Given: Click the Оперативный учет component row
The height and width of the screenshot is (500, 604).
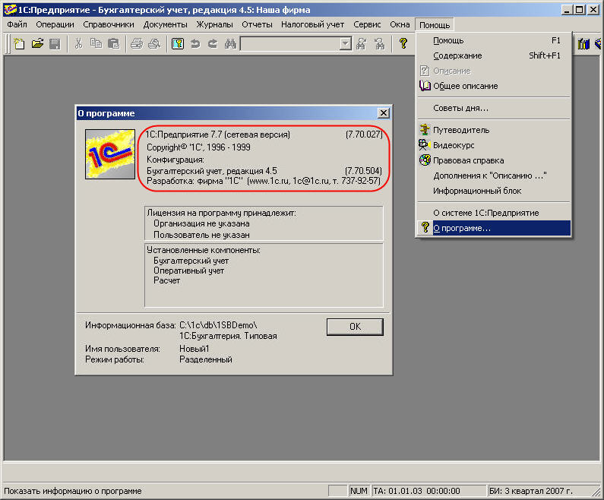Looking at the screenshot, I should point(188,271).
